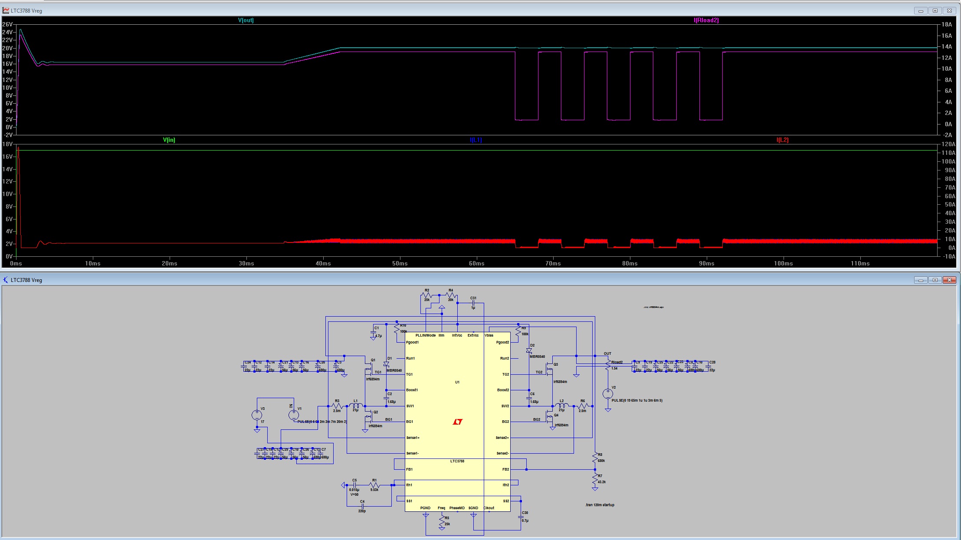
Task: Select resistor R4 20k in schematic
Action: click(450, 295)
